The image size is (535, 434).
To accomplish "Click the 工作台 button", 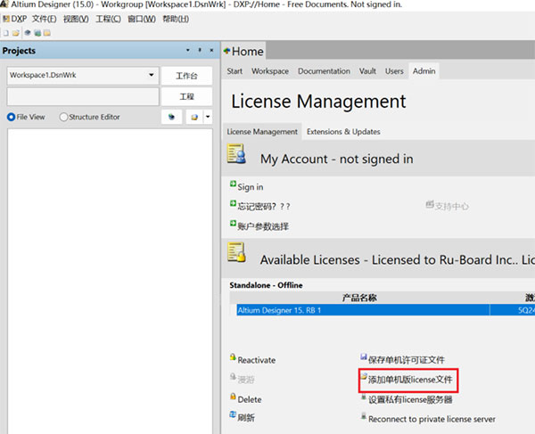I will [186, 76].
